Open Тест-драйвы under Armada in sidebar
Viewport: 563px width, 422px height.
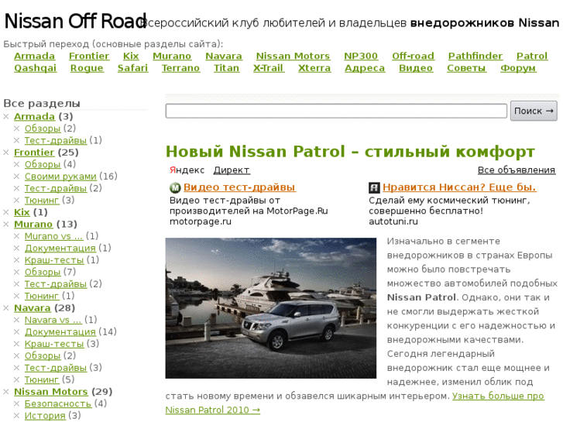(x=56, y=140)
